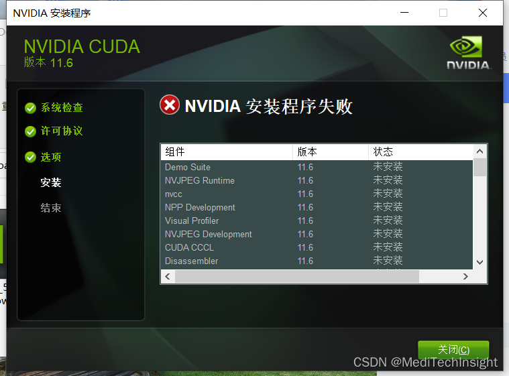Click the 版本 column header
The height and width of the screenshot is (376, 509).
point(331,152)
